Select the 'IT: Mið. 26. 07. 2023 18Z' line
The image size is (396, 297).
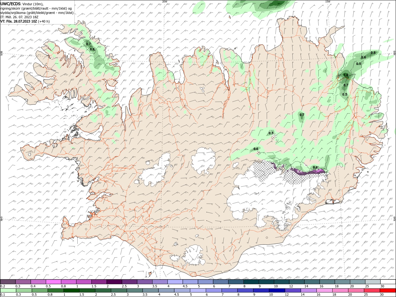pyautogui.click(x=20, y=17)
